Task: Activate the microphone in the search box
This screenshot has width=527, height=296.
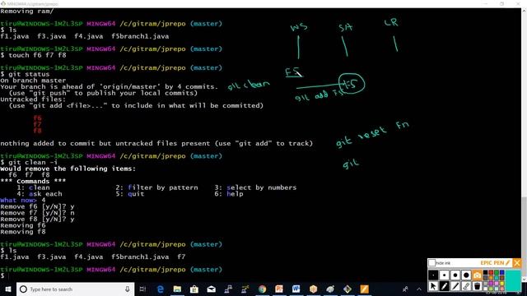Action: click(x=127, y=289)
